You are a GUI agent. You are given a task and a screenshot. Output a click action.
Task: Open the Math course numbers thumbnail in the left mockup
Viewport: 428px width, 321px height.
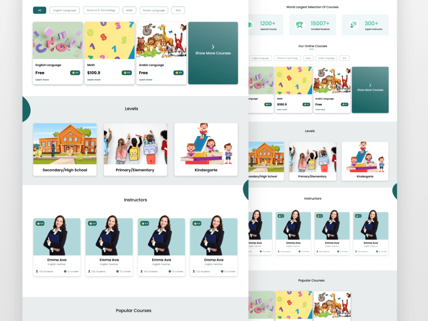coord(110,40)
